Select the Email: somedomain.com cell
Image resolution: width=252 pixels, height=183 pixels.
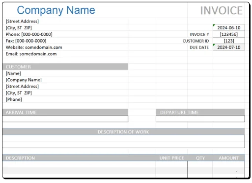65,54
